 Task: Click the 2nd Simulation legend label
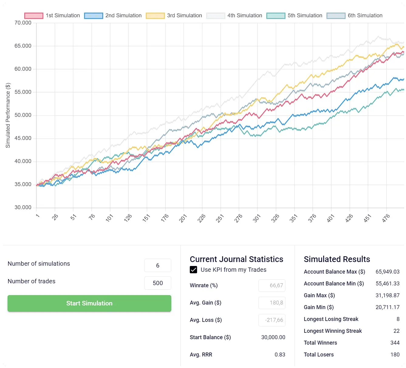click(x=123, y=15)
